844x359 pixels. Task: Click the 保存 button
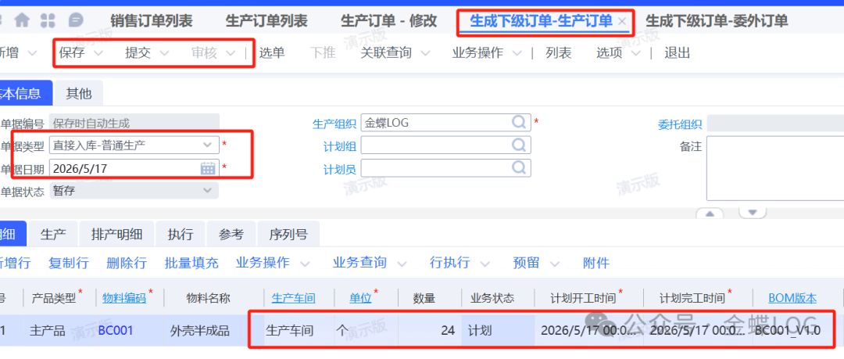72,53
